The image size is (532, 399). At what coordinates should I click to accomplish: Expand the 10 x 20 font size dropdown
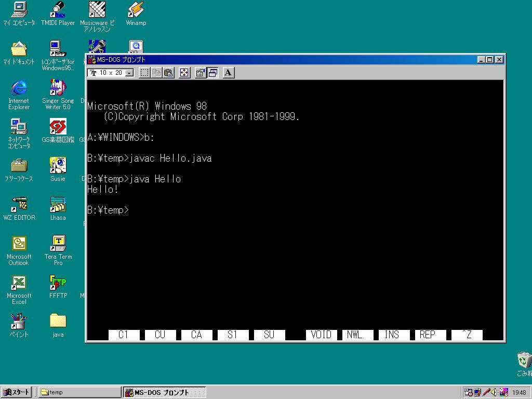[129, 73]
